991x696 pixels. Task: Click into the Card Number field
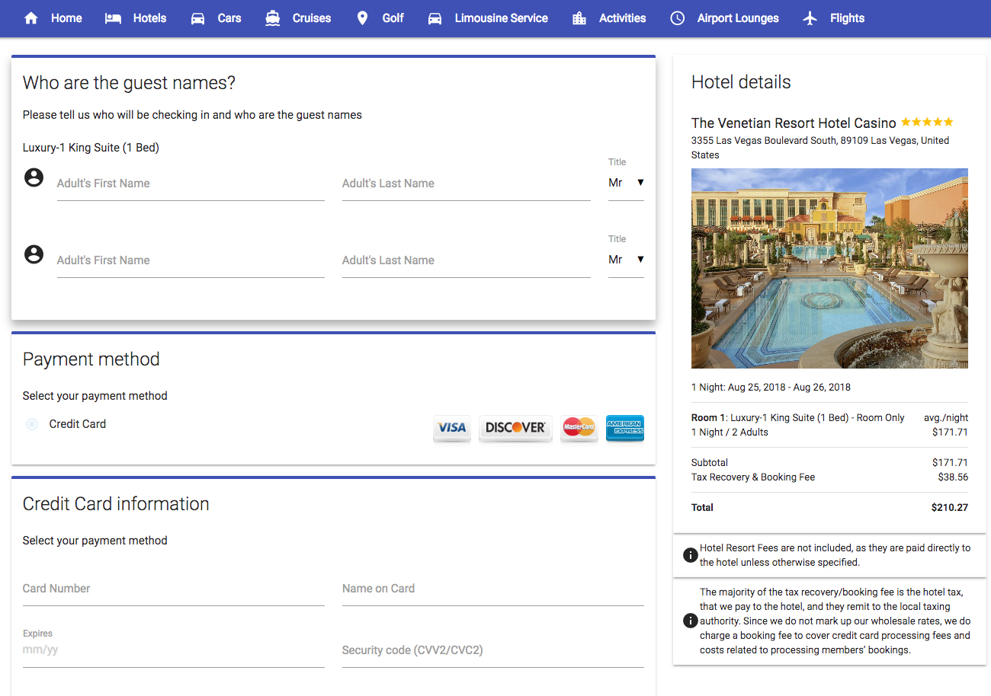[174, 589]
